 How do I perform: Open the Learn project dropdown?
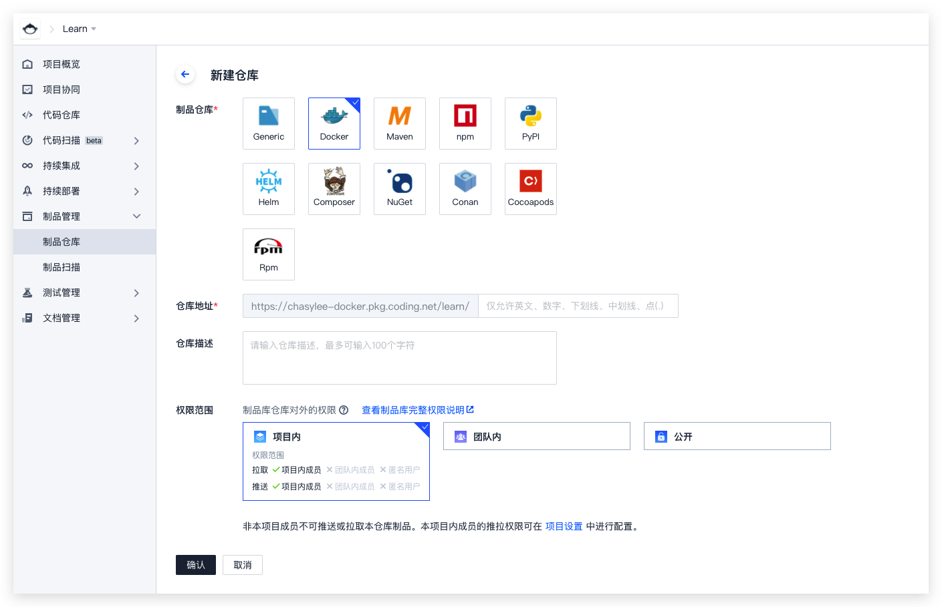tap(79, 29)
